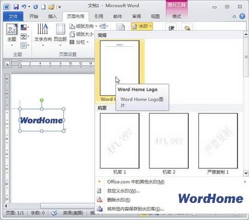
Task: Choose 将所选内容保存到水印库 option
Action: point(171,209)
